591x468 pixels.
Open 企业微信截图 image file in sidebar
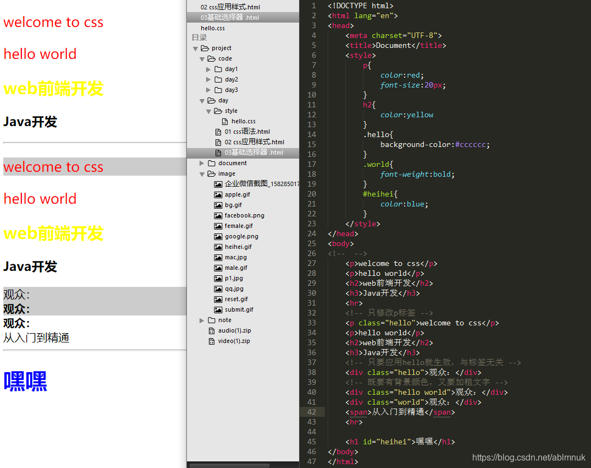262,184
